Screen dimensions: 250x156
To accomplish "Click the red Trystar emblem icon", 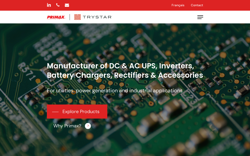I will (x=78, y=17).
